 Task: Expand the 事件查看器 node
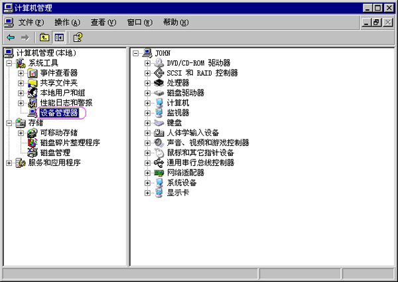[21, 74]
